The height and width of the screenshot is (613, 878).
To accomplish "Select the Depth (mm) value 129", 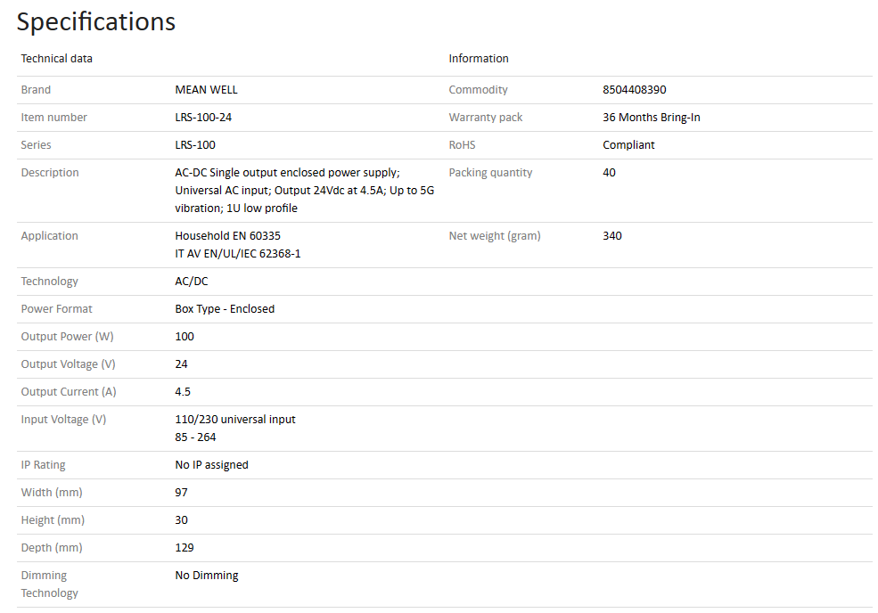I will pos(185,548).
